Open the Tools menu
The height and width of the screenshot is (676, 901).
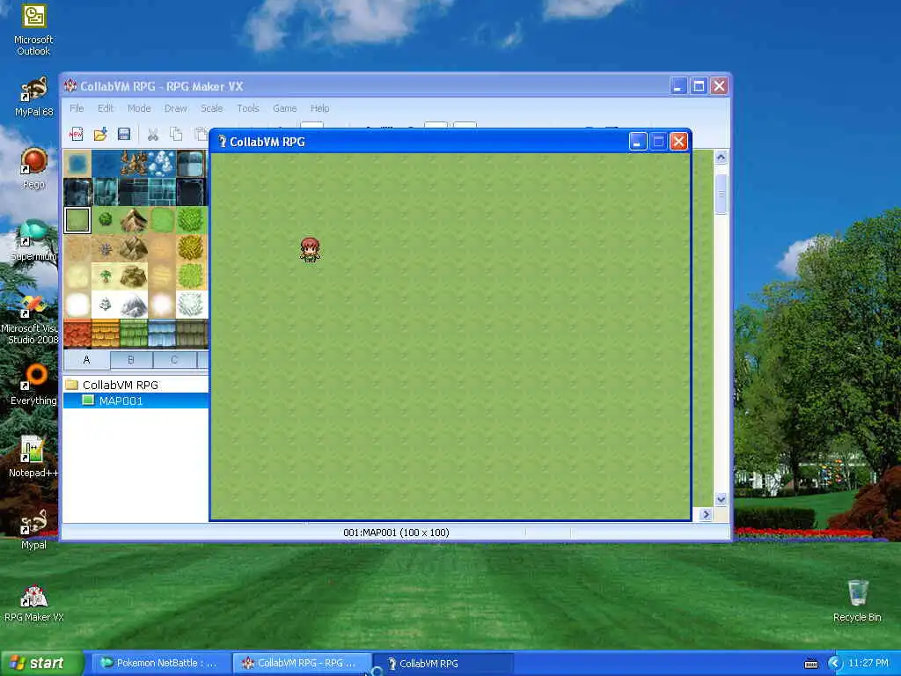[x=248, y=108]
